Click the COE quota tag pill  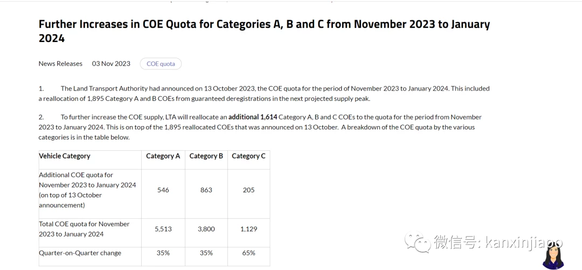coord(161,64)
